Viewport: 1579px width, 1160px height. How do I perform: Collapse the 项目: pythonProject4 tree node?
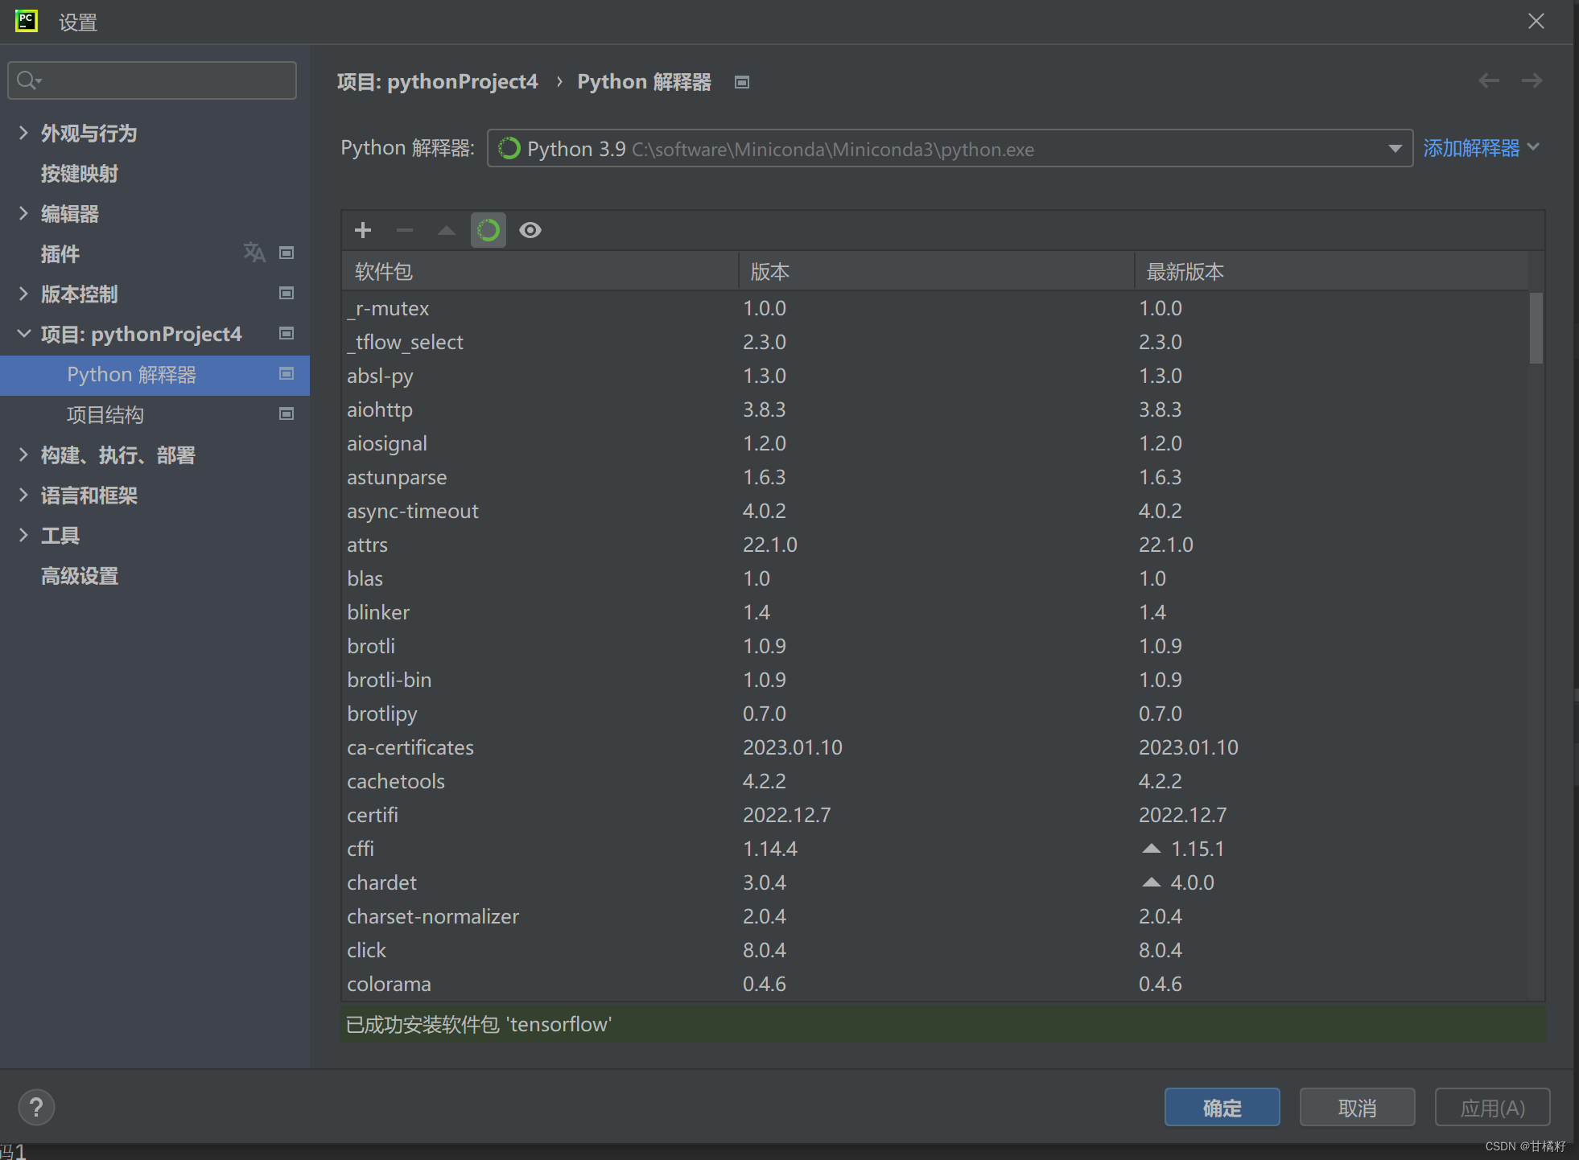[23, 334]
